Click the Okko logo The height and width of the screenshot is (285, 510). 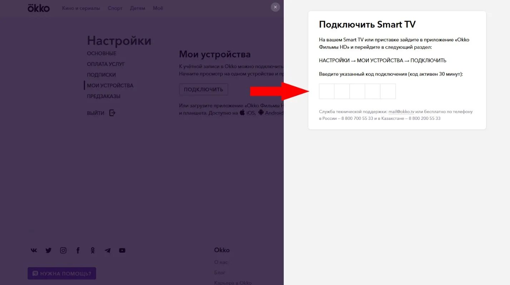(x=39, y=8)
